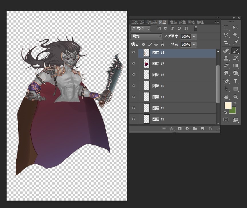Switch to the 画笔 tab
This screenshot has width=247, height=208.
[191, 22]
